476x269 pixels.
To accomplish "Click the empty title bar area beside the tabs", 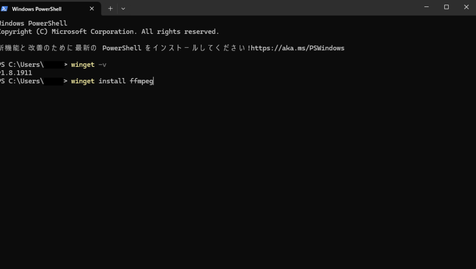I will [x=270, y=7].
